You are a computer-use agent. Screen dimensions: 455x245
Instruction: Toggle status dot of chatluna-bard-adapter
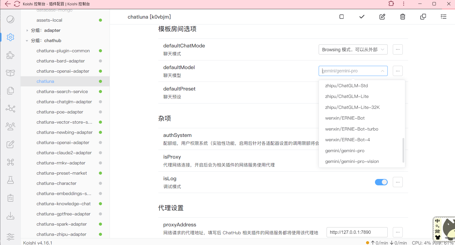pyautogui.click(x=100, y=61)
